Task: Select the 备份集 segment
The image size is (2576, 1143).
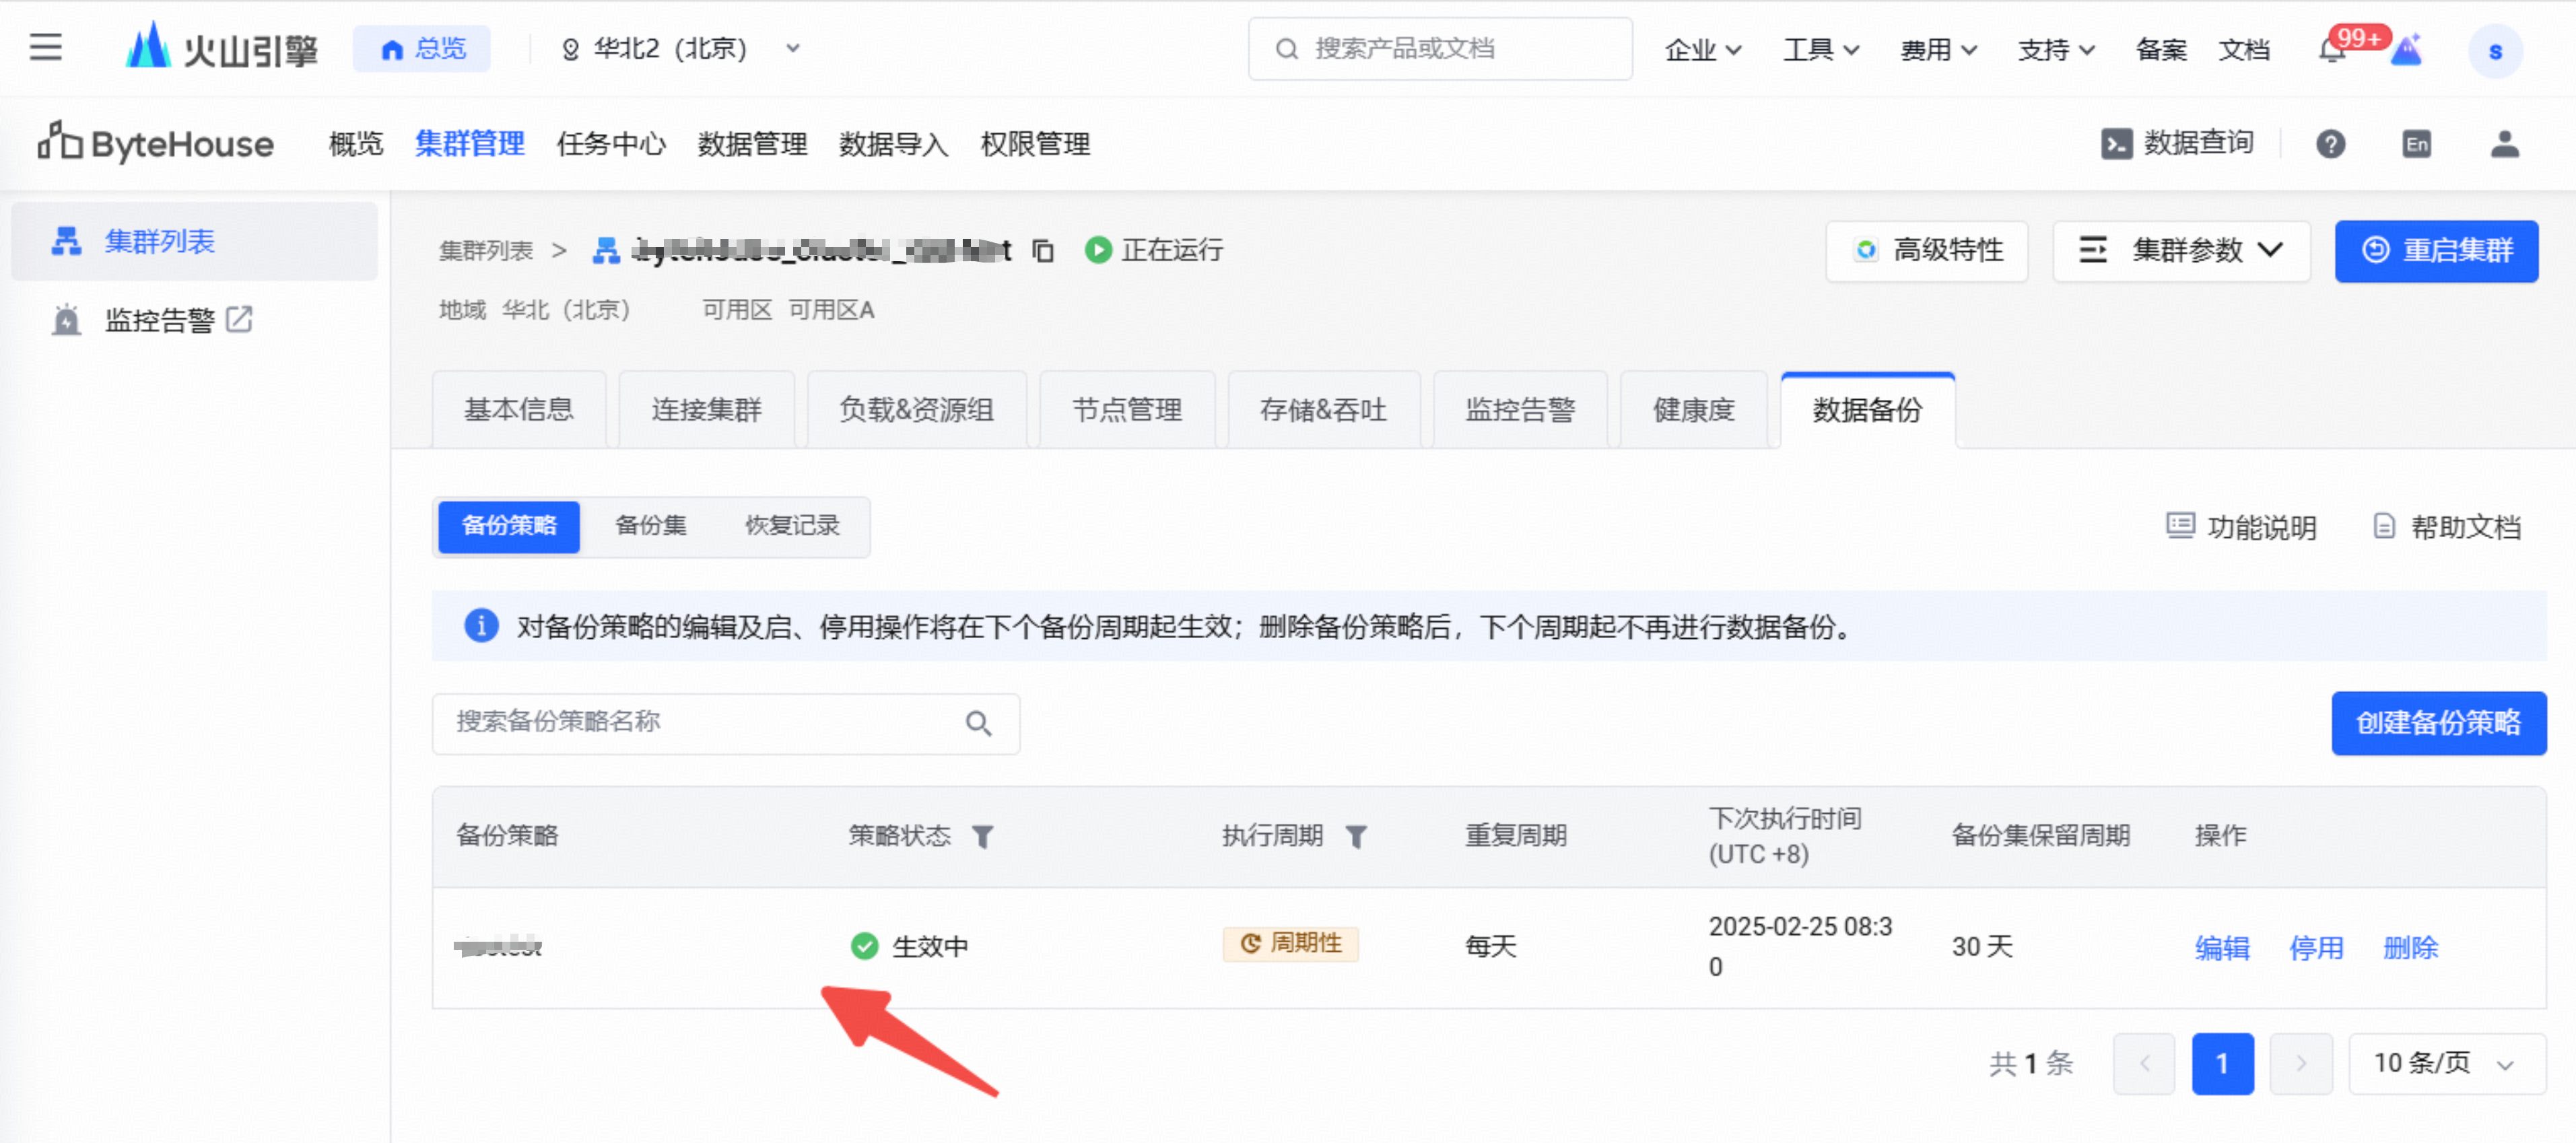Action: [650, 526]
